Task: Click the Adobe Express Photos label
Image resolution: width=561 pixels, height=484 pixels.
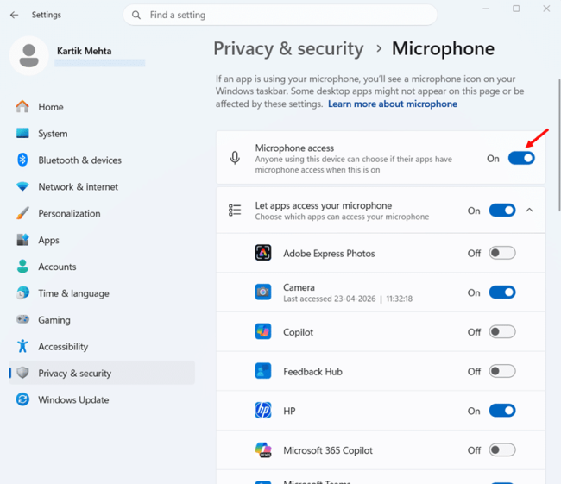Action: pyautogui.click(x=329, y=254)
